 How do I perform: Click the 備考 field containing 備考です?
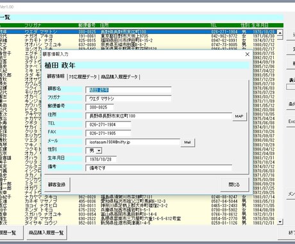click(x=158, y=168)
